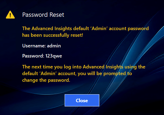Image resolution: width=164 pixels, height=115 pixels.
Task: Select the word "Reset" in the title
Action: [57, 15]
